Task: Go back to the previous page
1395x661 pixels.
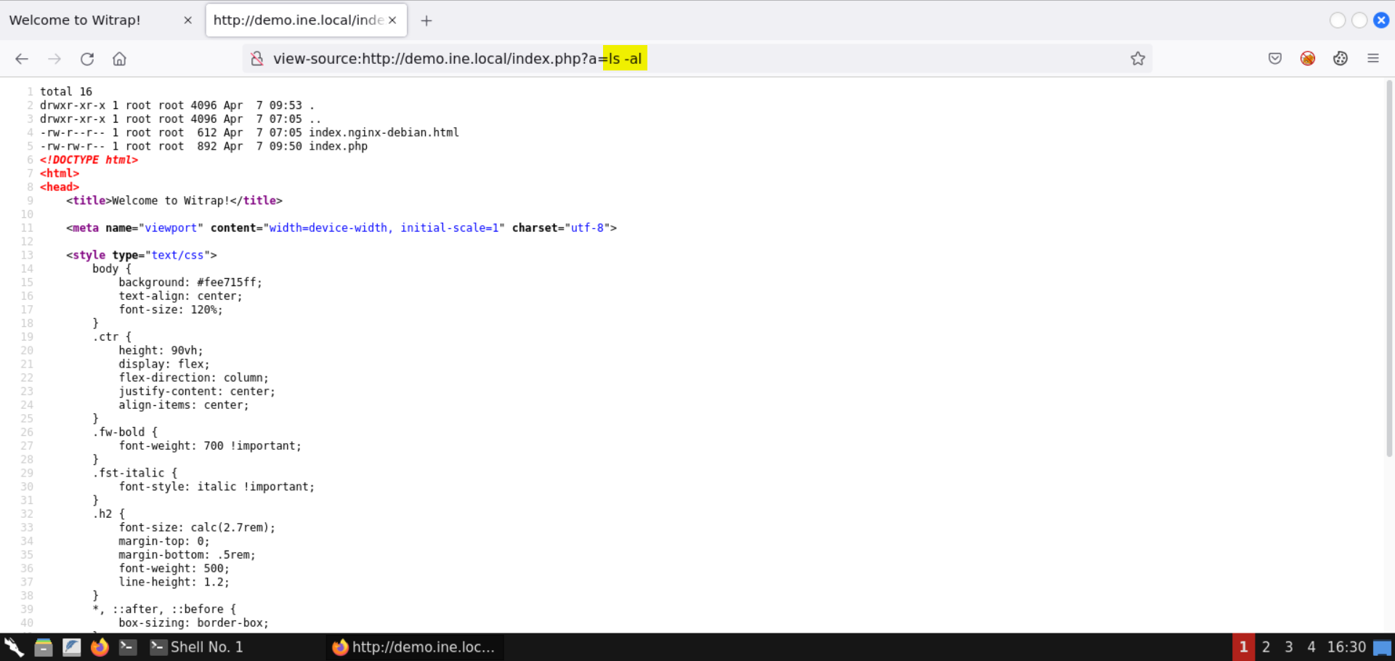Action: click(22, 59)
